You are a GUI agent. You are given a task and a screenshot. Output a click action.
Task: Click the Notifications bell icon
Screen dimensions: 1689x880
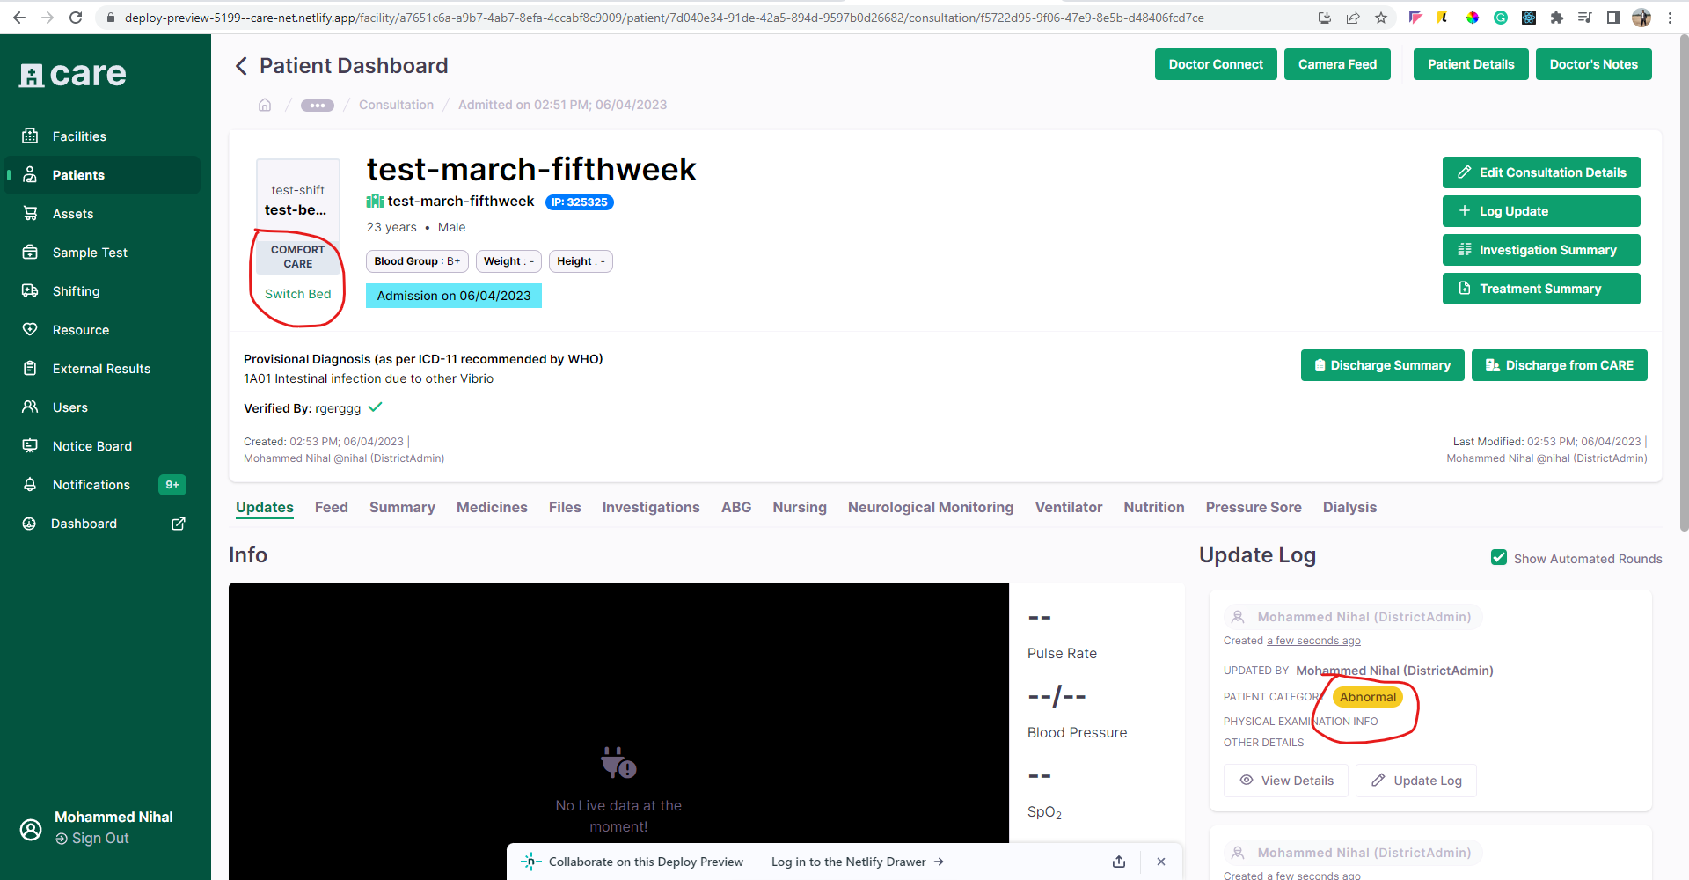coord(31,484)
